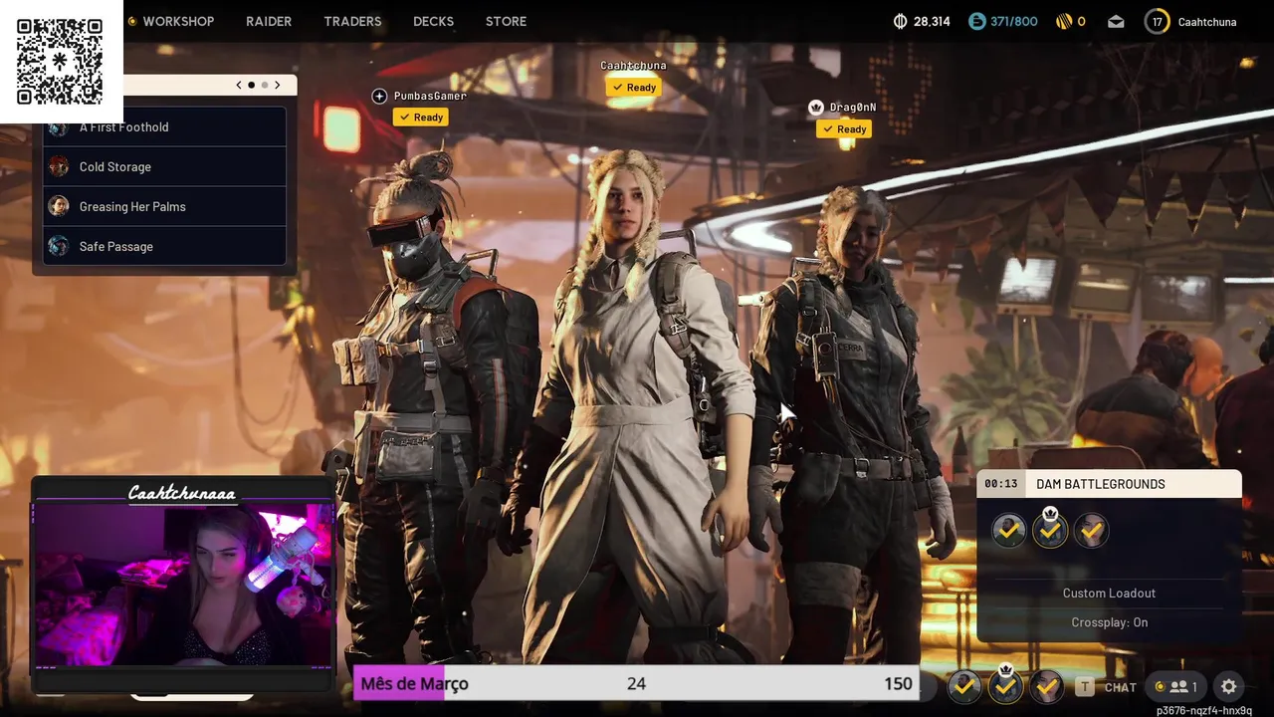1274x717 pixels.
Task: Open the CHAT button
Action: click(x=1121, y=687)
